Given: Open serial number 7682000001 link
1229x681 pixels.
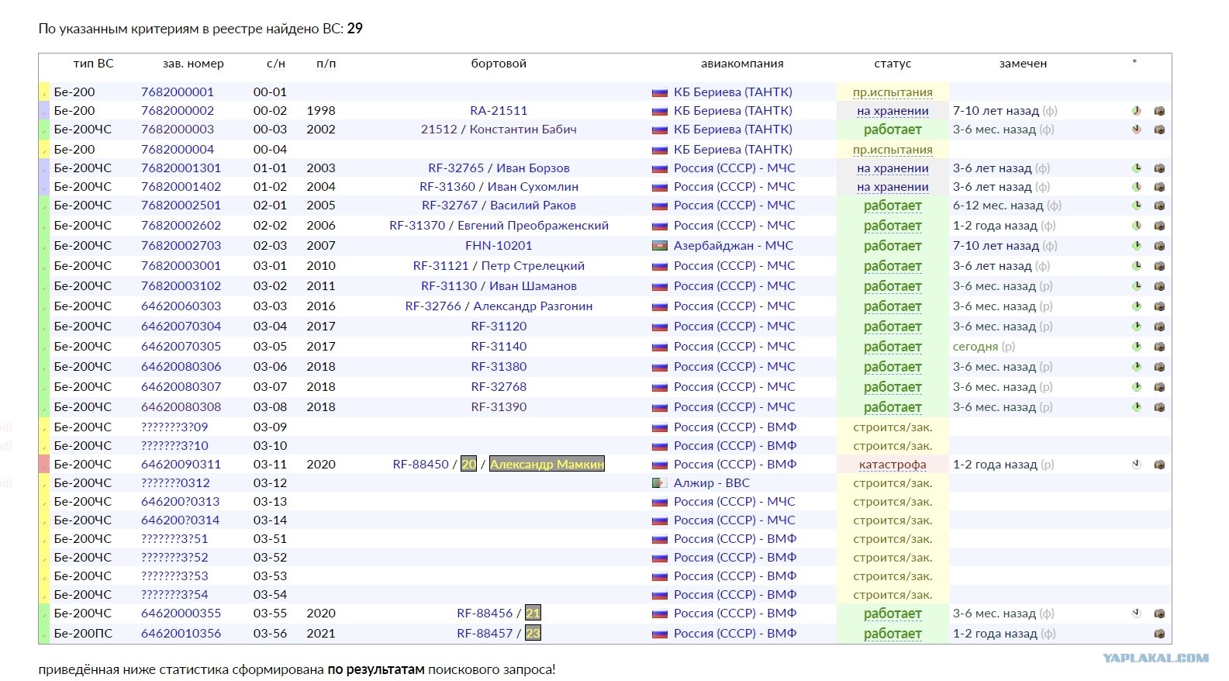Looking at the screenshot, I should tap(178, 92).
